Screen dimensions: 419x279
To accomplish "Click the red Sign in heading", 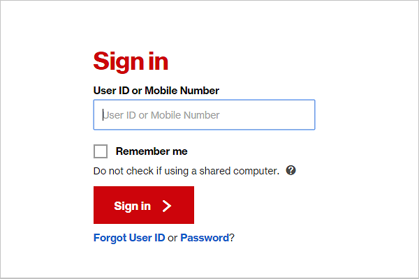I will 131,61.
